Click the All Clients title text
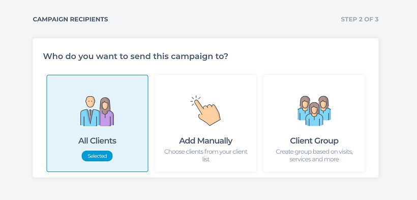Viewport: 417px width, 200px height. [x=97, y=141]
